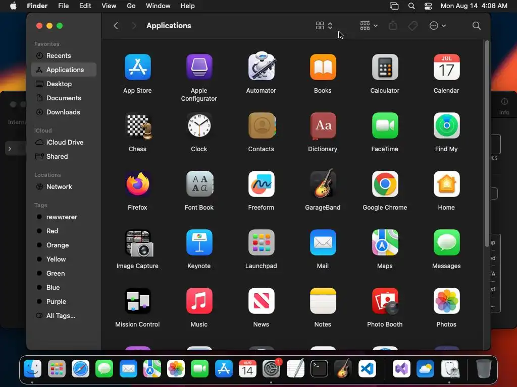Select the Music app icon
The image size is (517, 387).
point(199,301)
